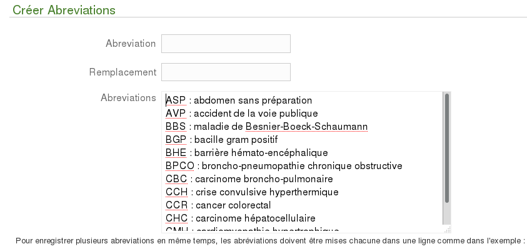The image size is (527, 249).
Task: Click the textarea resize grip corner
Action: tap(448, 230)
